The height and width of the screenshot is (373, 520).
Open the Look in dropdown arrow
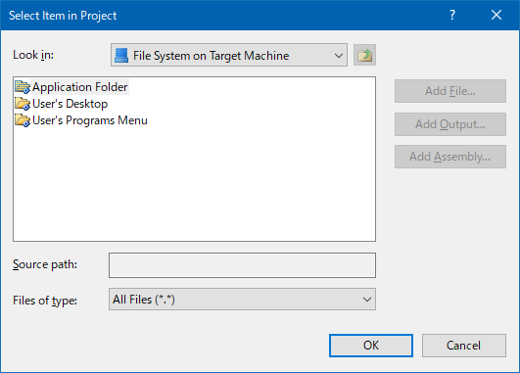338,56
